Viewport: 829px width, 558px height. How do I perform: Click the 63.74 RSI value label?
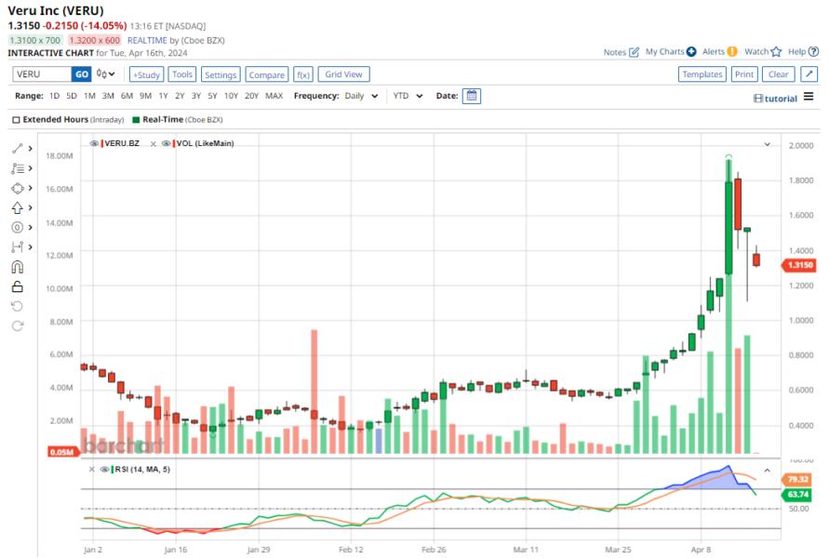[797, 495]
